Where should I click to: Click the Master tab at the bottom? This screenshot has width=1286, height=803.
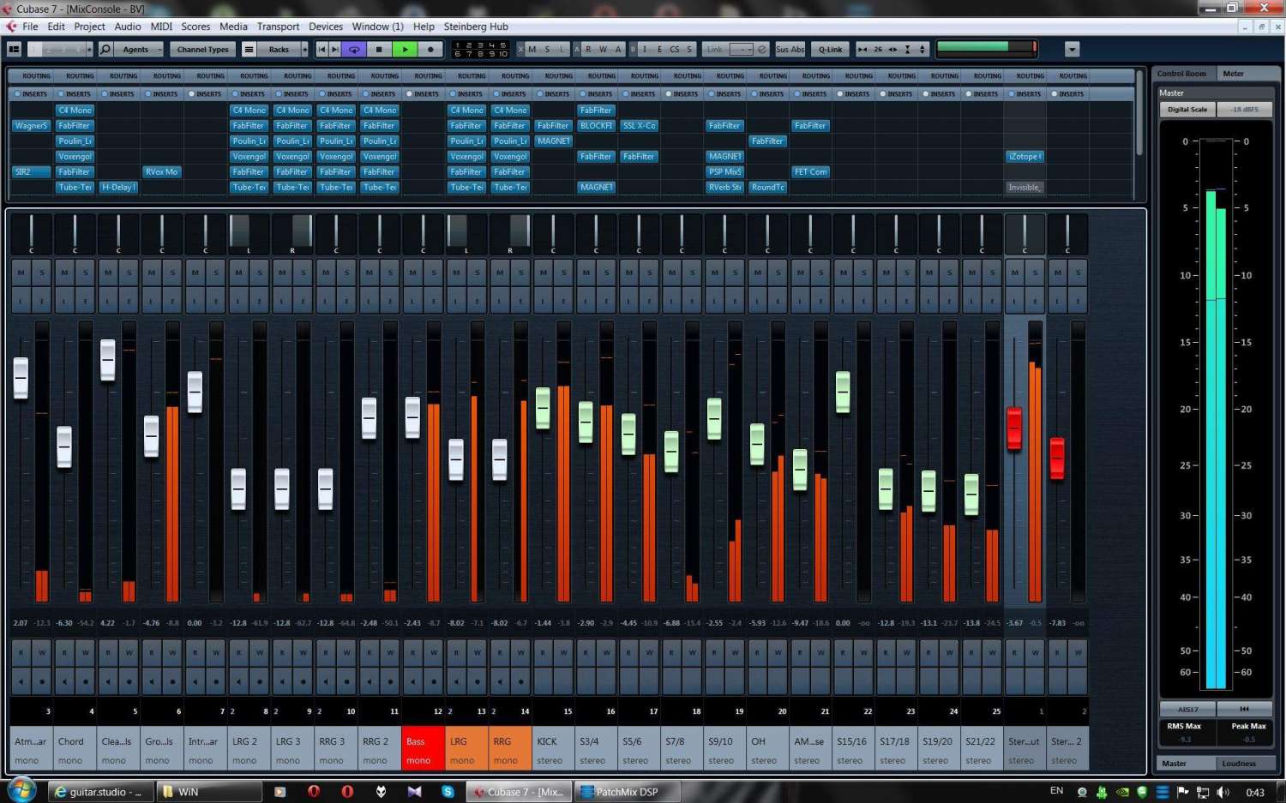tap(1186, 764)
